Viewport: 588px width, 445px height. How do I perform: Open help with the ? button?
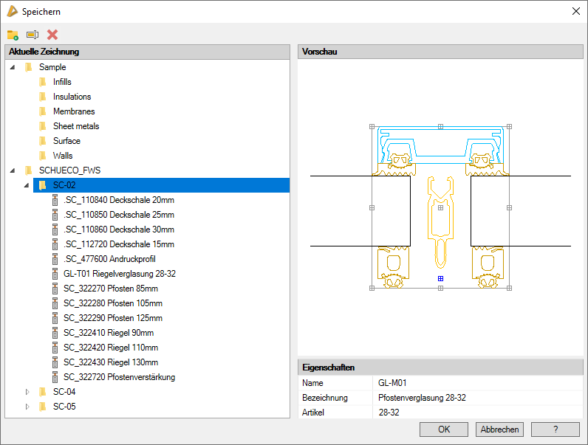555,430
